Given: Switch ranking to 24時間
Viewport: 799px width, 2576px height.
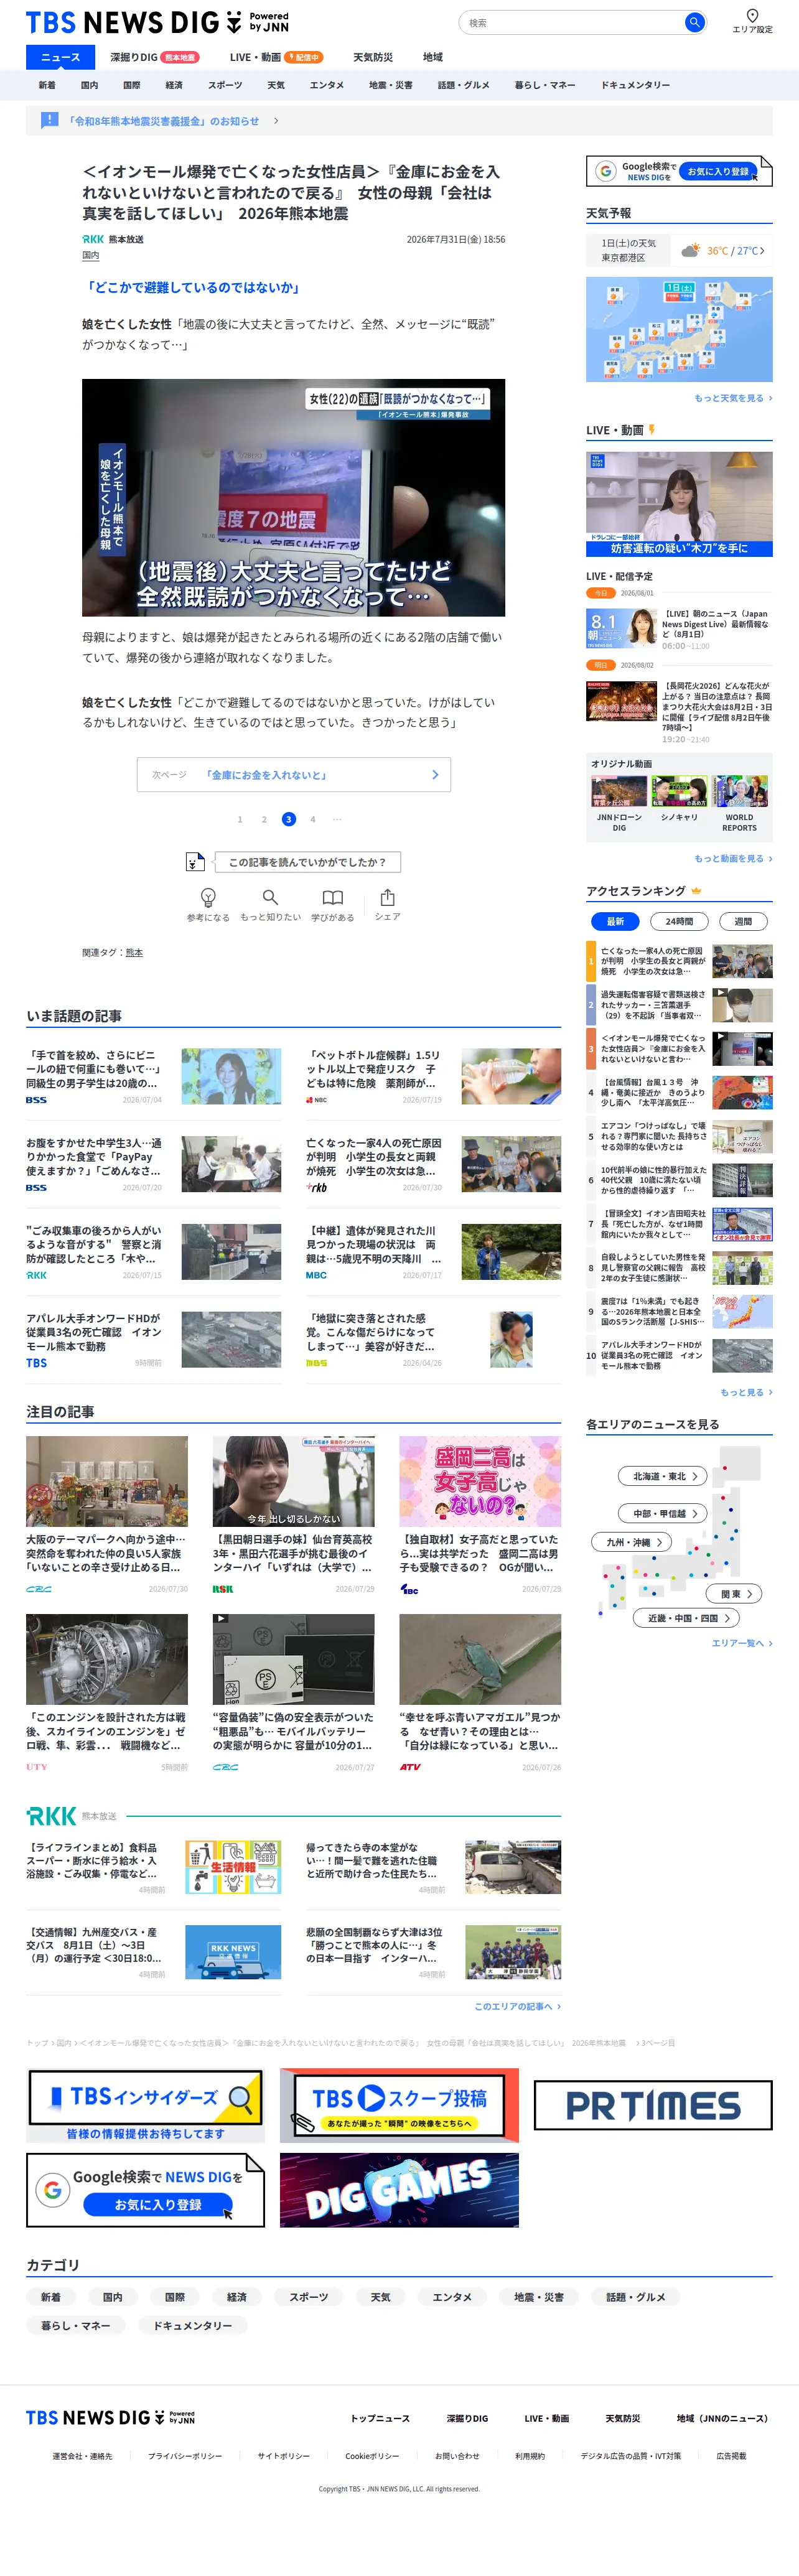Looking at the screenshot, I should click(679, 921).
